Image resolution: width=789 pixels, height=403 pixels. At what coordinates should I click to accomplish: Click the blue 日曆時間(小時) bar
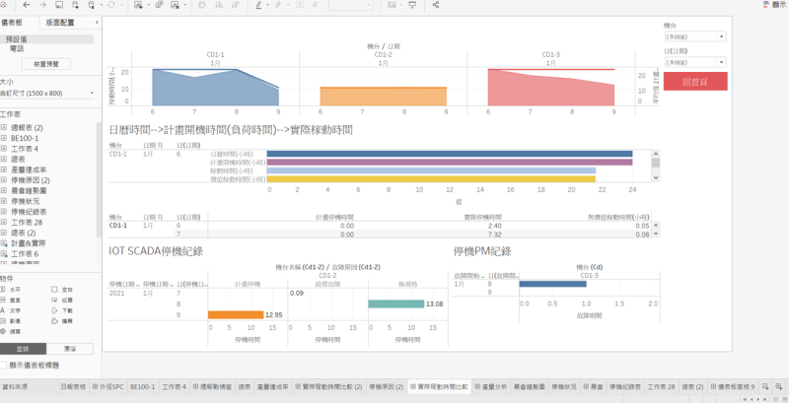pos(450,154)
